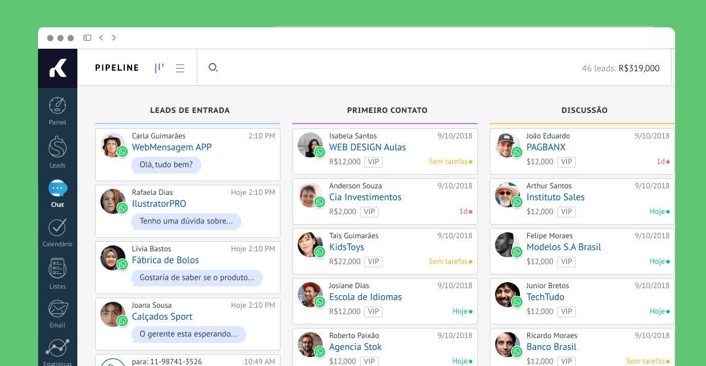Go forward with the right arrow
The width and height of the screenshot is (706, 366).
click(x=114, y=38)
